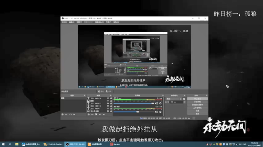Toggle visibility eye of 显示器采集 source
The height and width of the screenshot is (147, 263).
click(x=108, y=111)
